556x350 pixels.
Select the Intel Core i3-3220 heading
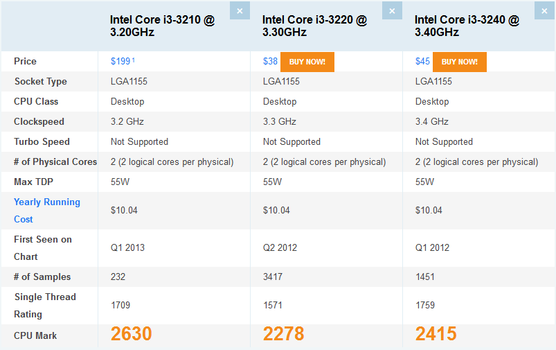pos(314,26)
